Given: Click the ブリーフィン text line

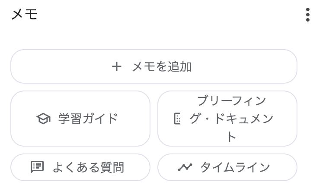Looking at the screenshot, I should 232,100.
